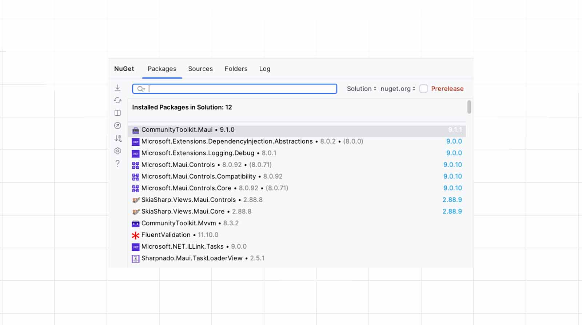Click update version 9.0.10 for Microsoft.Maui.Controls.Core
Image resolution: width=582 pixels, height=325 pixels.
[453, 188]
